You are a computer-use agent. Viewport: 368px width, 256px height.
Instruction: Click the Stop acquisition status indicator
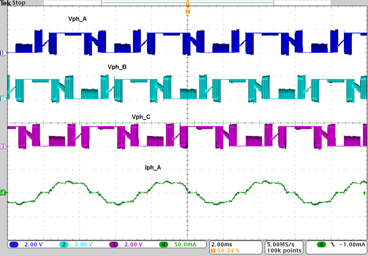pyautogui.click(x=19, y=3)
